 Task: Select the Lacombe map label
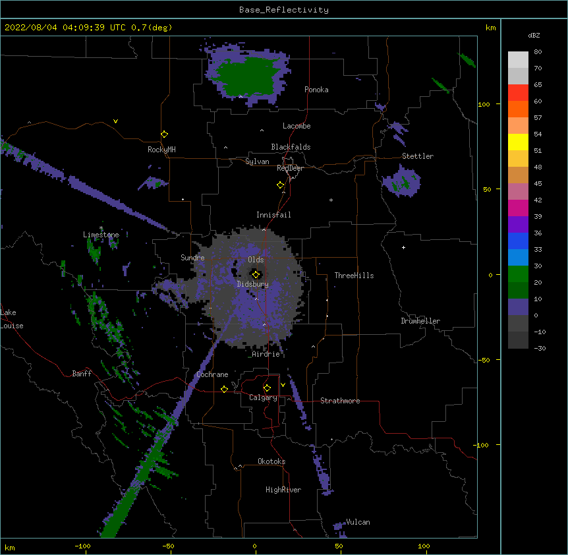click(x=297, y=126)
